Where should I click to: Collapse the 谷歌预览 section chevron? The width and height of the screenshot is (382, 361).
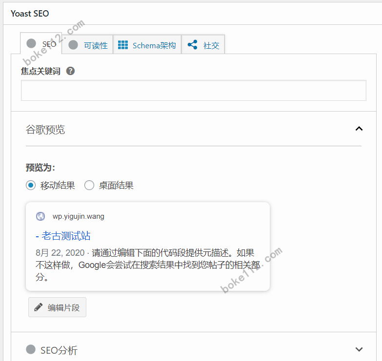click(x=359, y=129)
